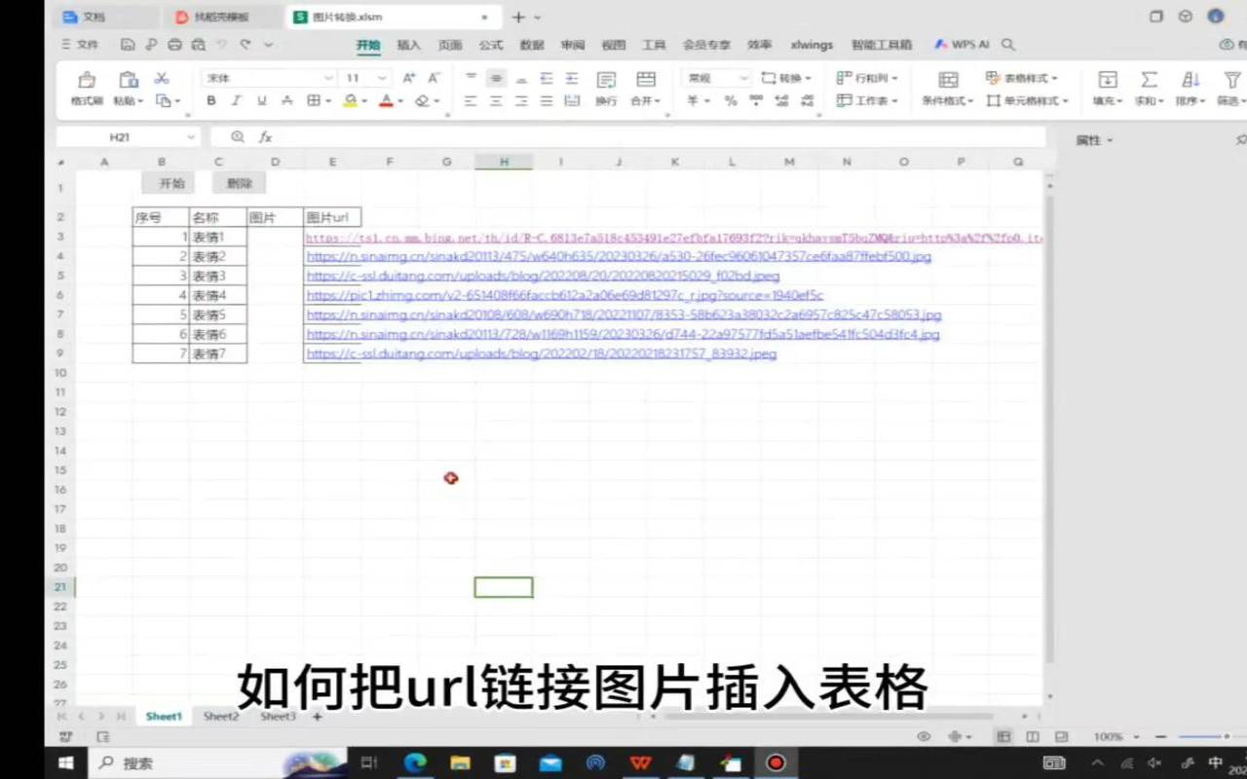This screenshot has height=779, width=1247.
Task: Add a new sheet with plus icon
Action: pyautogui.click(x=317, y=717)
